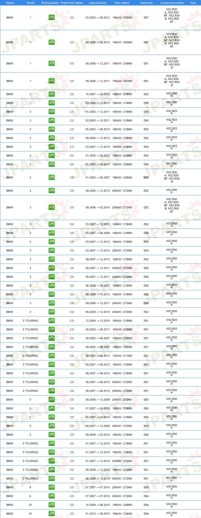
Task: Select the '05.2005 -> 06.2013' production years cell
Action: 98,129
